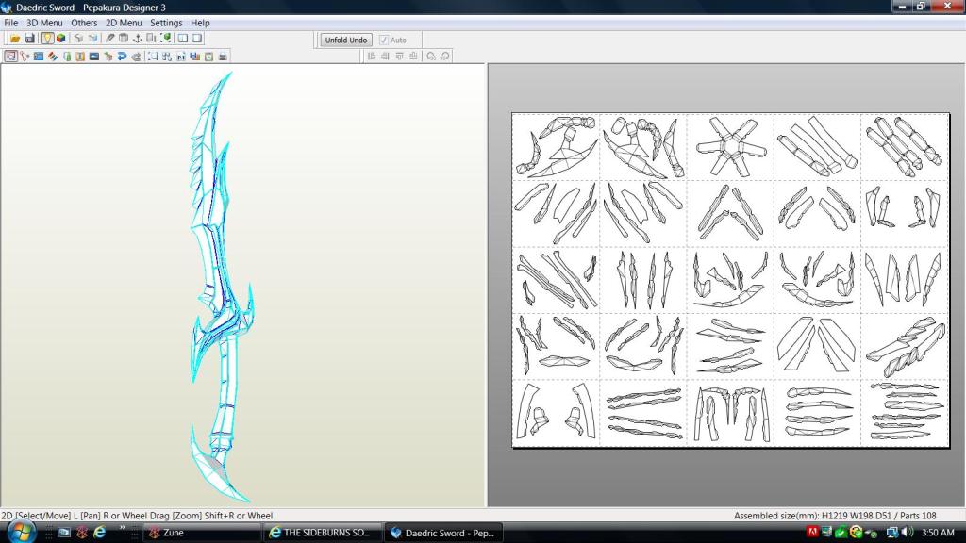966x543 pixels.
Task: Click the gray square frame icon
Action: 208,56
